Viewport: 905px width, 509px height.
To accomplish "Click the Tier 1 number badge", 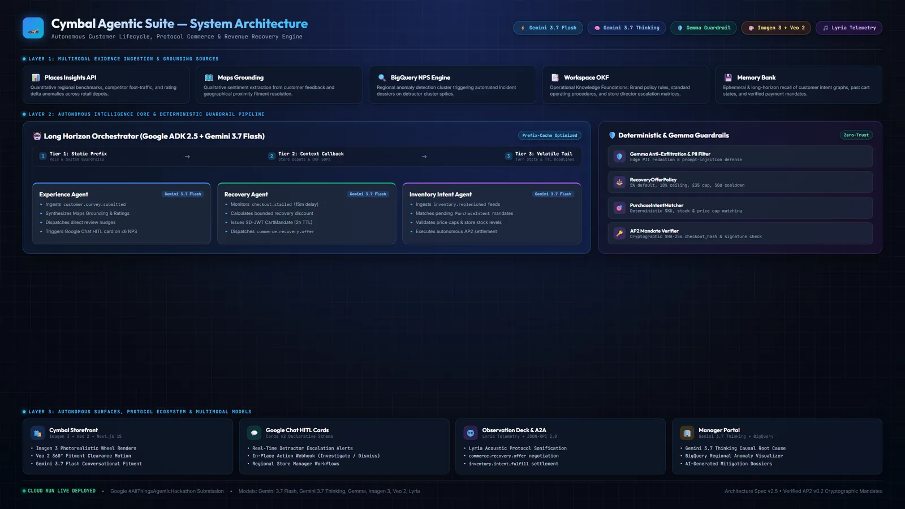I will tap(42, 156).
